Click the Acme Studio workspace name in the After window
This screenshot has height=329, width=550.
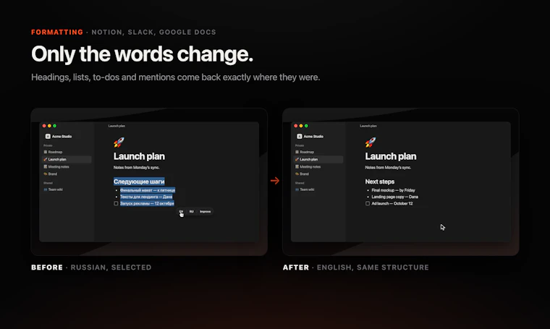[x=313, y=136]
